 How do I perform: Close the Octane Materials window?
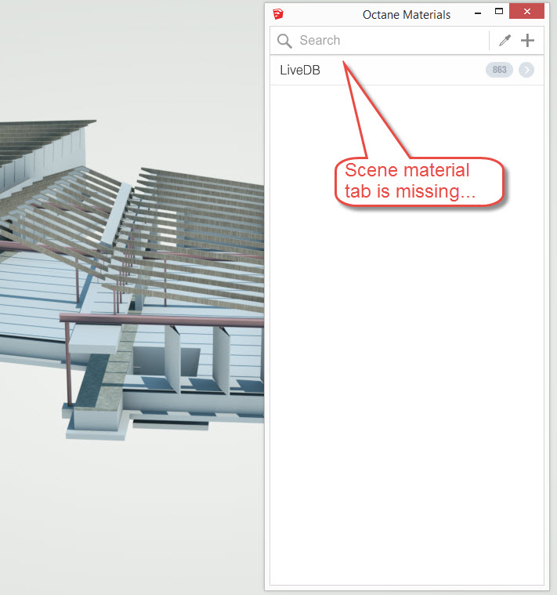pyautogui.click(x=526, y=12)
